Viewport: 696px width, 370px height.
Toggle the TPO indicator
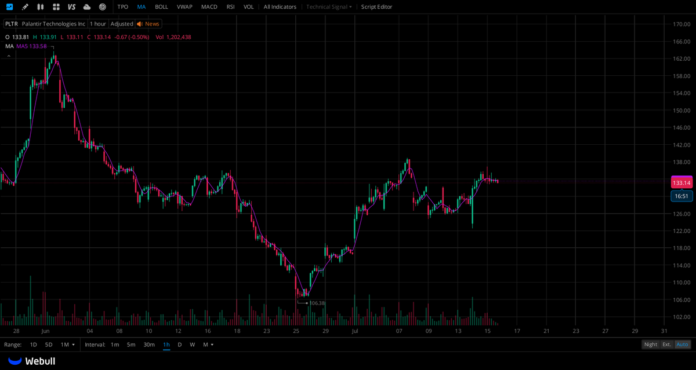click(122, 7)
